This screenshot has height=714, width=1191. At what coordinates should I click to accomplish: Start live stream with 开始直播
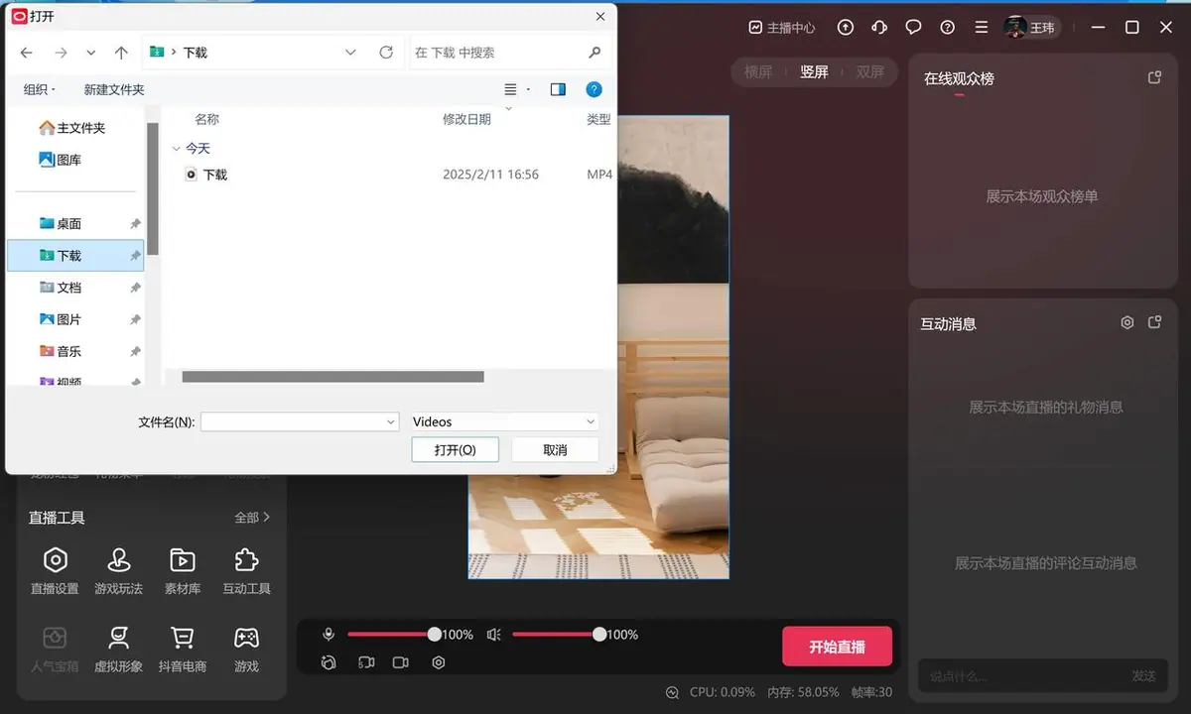click(837, 647)
